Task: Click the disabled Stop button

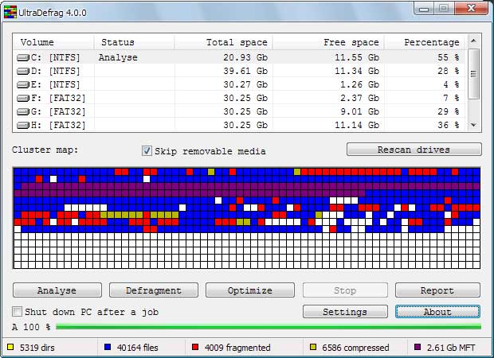Action: click(x=345, y=290)
